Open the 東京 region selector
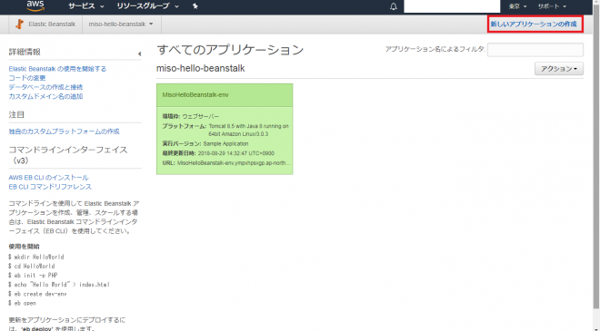Viewport: 600px width, 331px height. 517,6
